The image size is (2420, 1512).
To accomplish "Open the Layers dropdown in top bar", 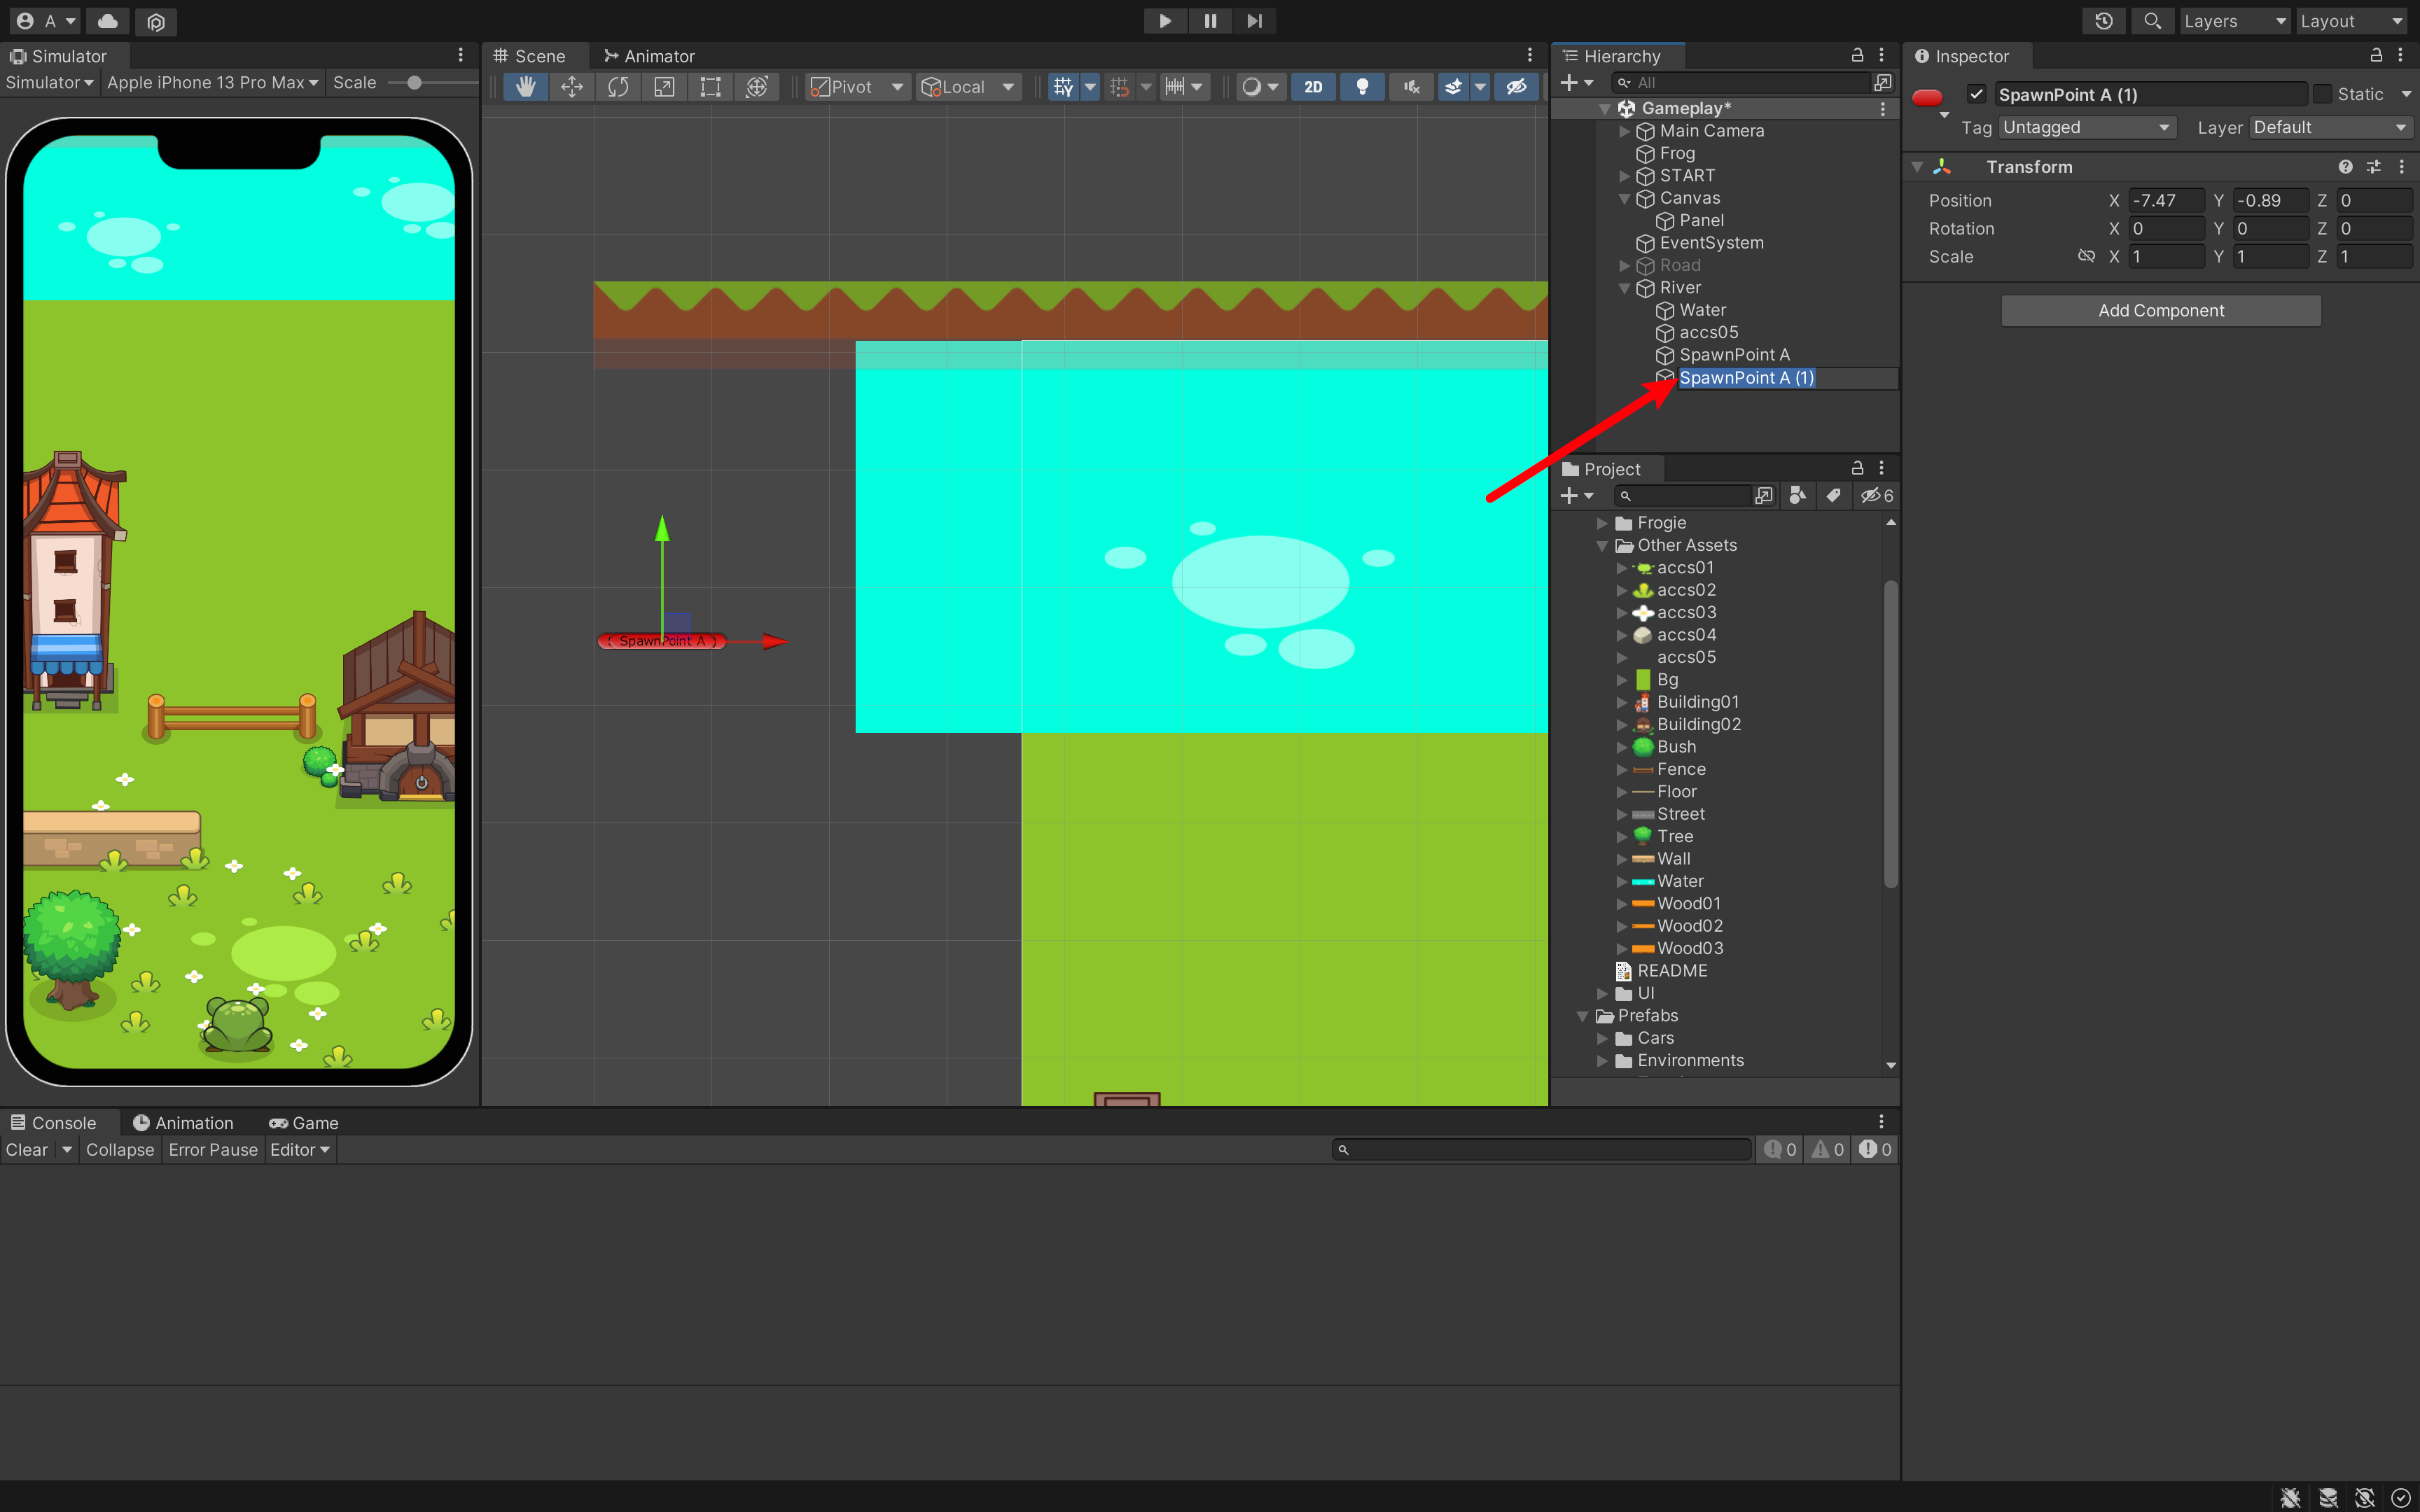I will (2234, 21).
